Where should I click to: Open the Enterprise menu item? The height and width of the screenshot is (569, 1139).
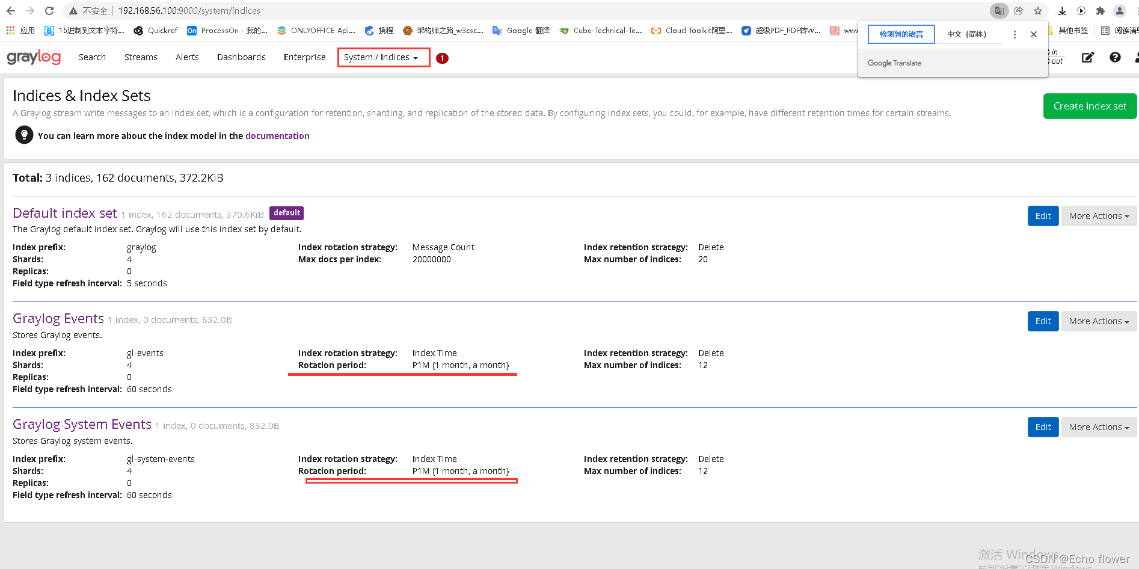tap(305, 57)
